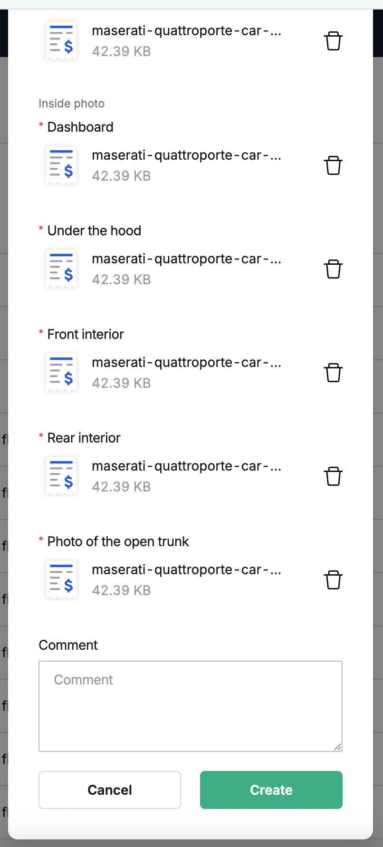Click the Under the hood file icon
The width and height of the screenshot is (383, 847).
click(x=61, y=269)
